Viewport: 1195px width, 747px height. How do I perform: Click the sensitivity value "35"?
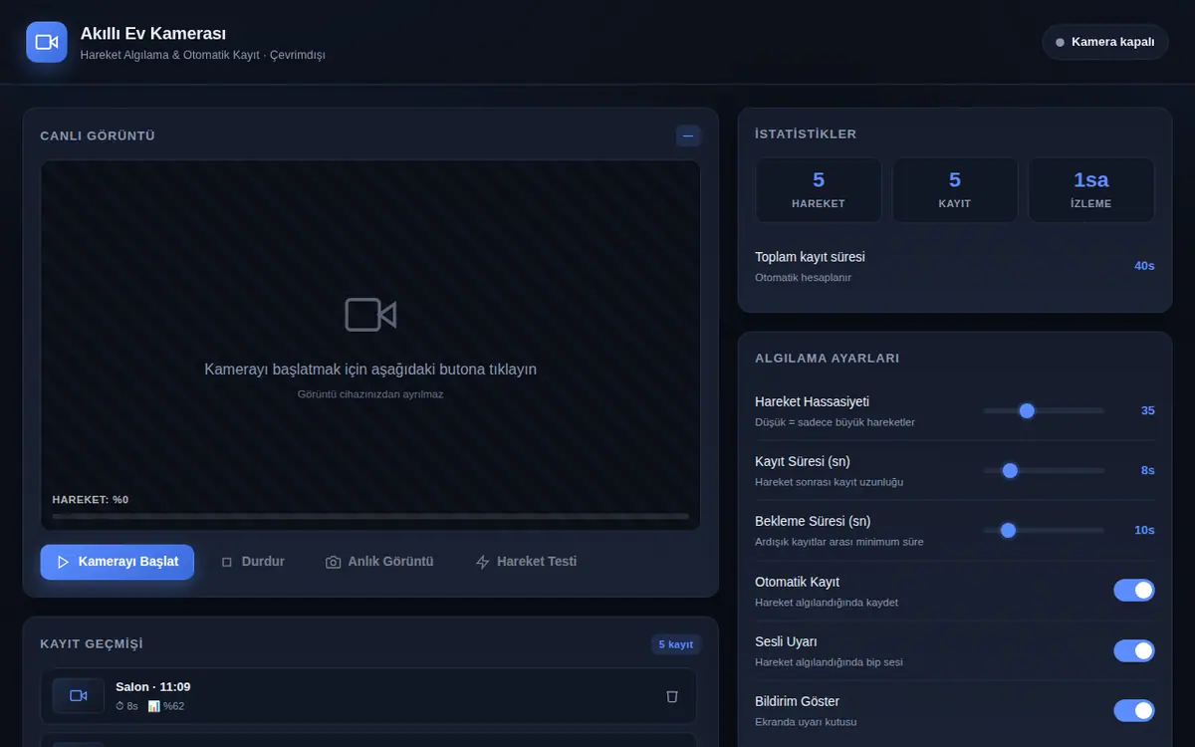pos(1147,410)
